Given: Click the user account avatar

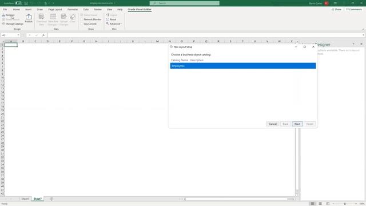Looking at the screenshot, I should [x=327, y=3].
